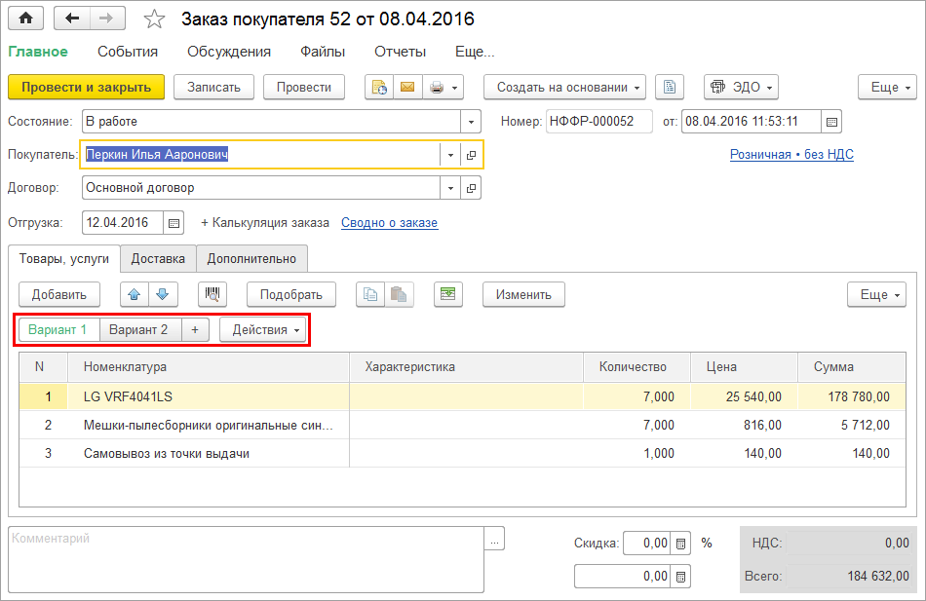Click the document report icon beside ЭДО
The height and width of the screenshot is (601, 926).
pyautogui.click(x=670, y=87)
